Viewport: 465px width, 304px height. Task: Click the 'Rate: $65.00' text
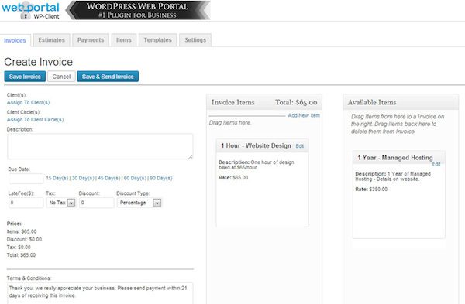(233, 178)
